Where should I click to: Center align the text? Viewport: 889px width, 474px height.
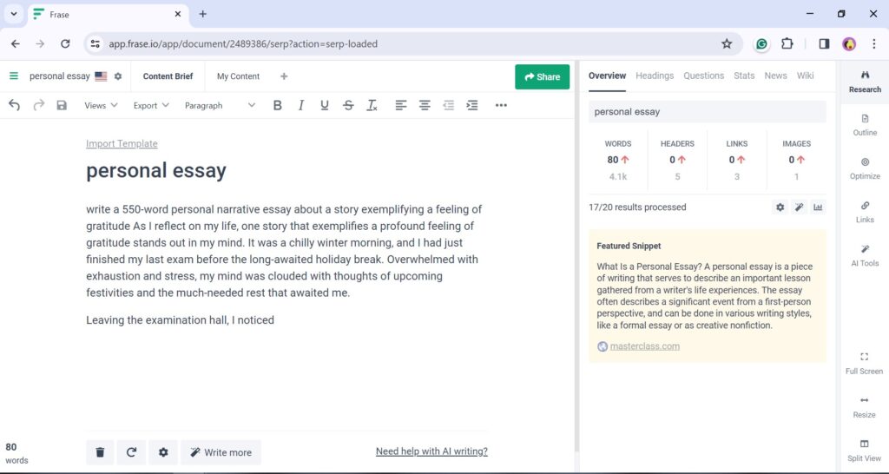(x=425, y=105)
